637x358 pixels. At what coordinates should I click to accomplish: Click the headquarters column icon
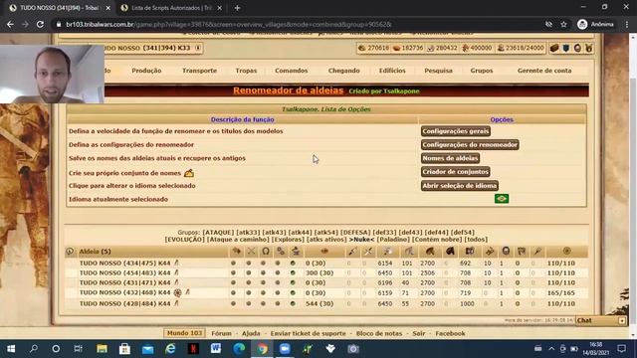237,252
